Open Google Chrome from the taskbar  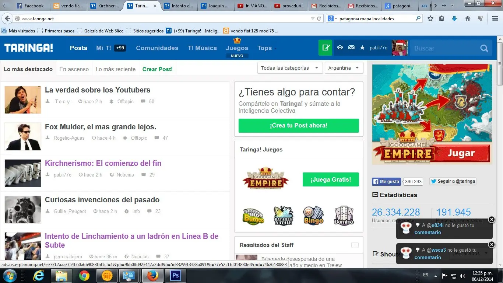pos(84,276)
